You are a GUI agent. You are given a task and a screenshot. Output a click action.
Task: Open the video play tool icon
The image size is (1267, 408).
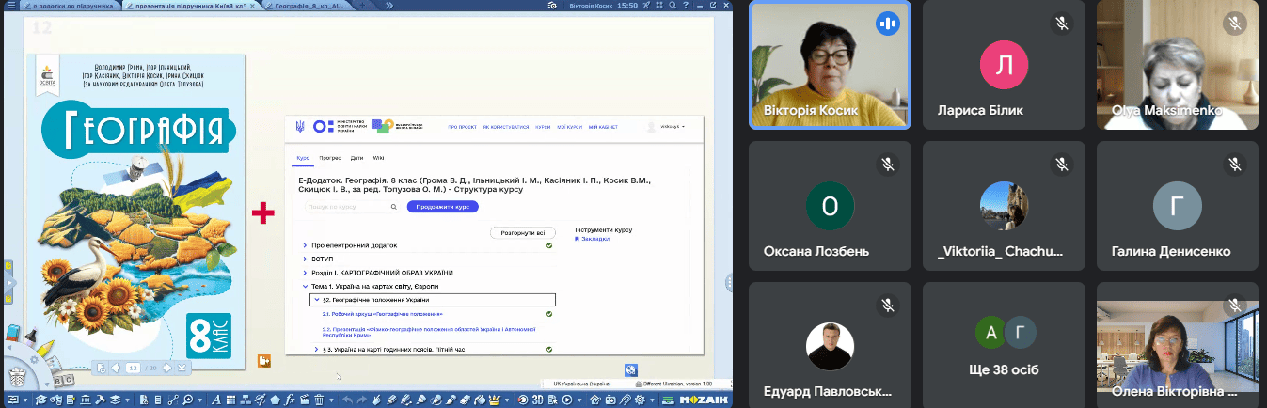(567, 400)
